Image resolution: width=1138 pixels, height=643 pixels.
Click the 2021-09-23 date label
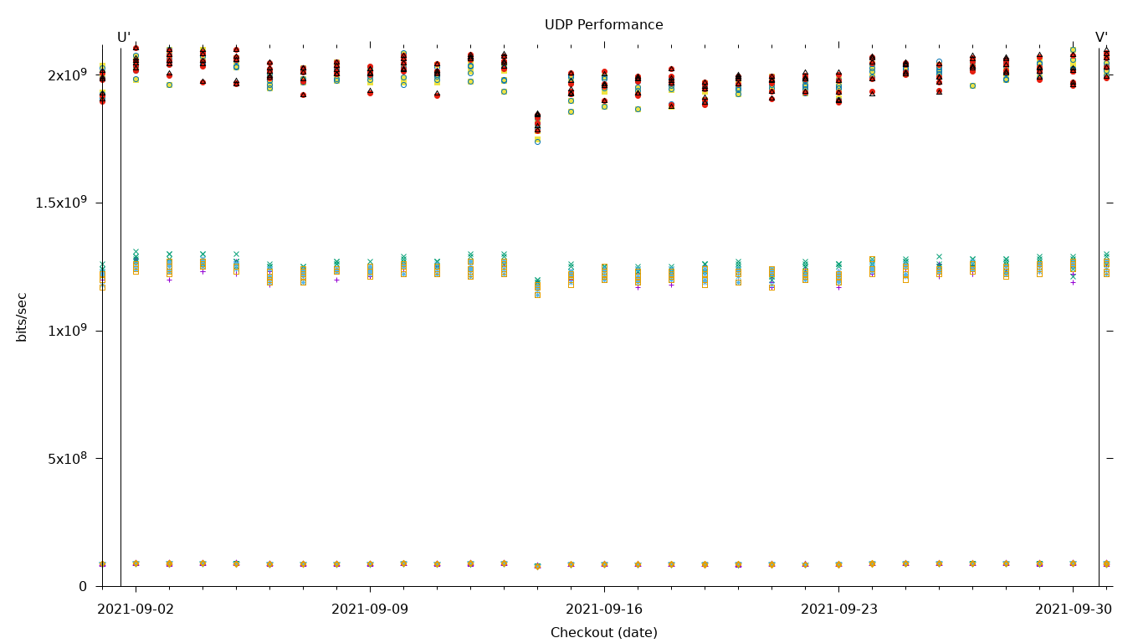tap(839, 610)
